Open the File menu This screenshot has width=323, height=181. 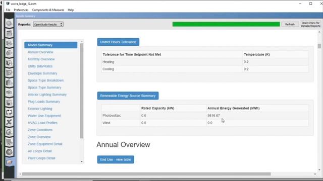click(8, 10)
